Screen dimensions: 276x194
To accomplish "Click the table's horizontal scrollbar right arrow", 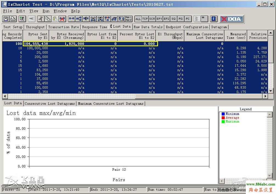I will (265, 96).
